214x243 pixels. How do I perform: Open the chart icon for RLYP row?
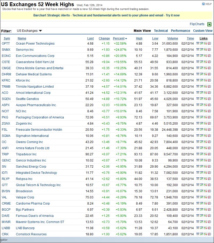(202, 179)
